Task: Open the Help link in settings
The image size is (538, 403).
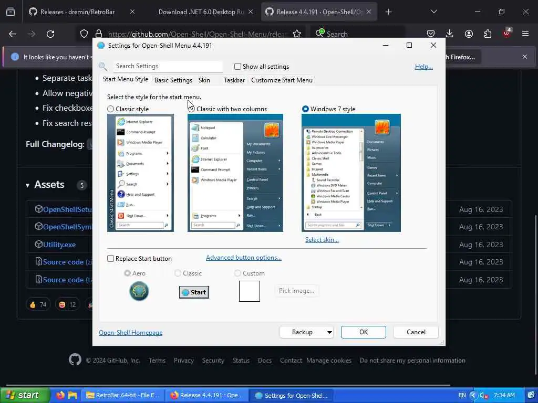Action: point(424,67)
